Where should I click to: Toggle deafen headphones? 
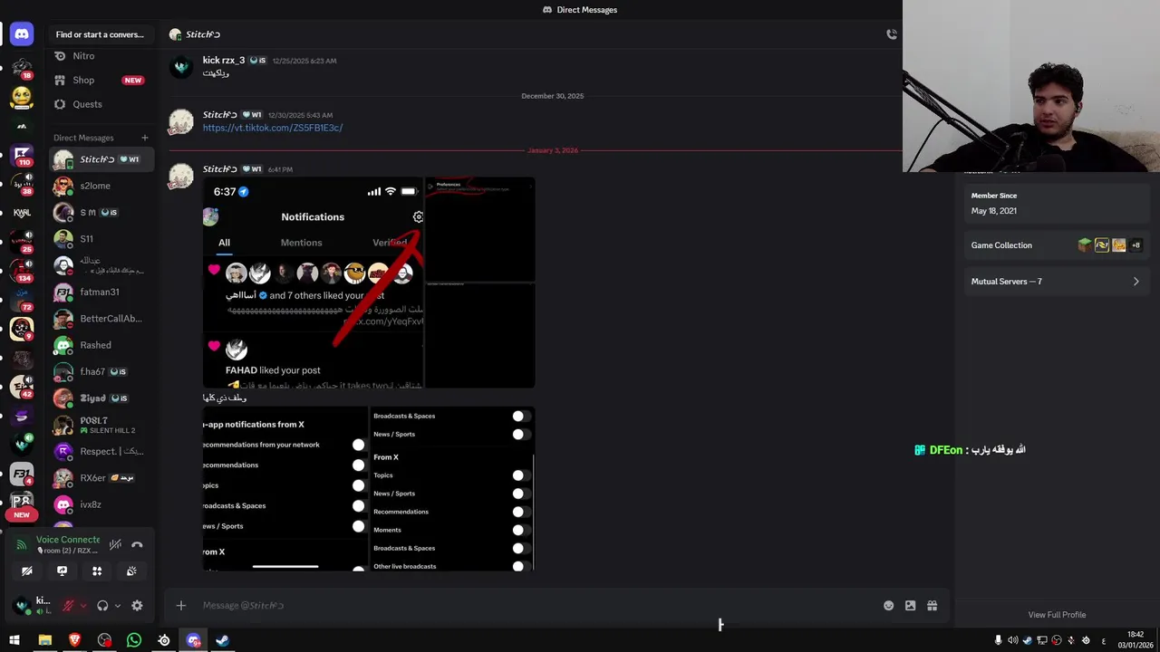tap(102, 606)
